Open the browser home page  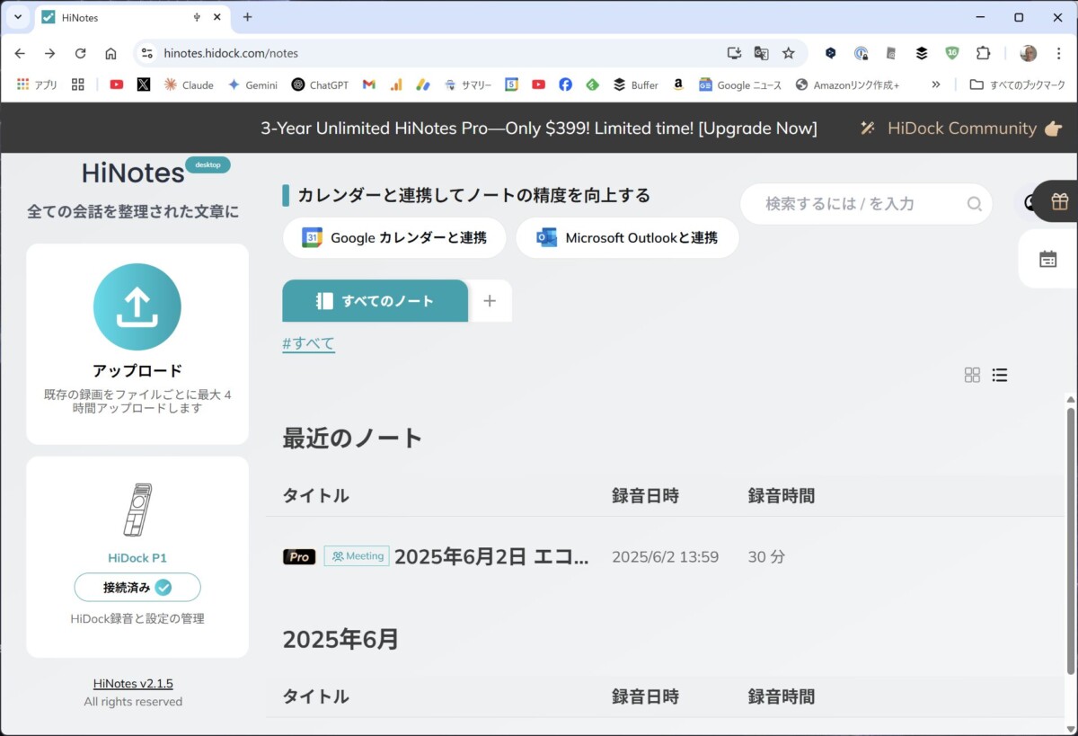[110, 53]
